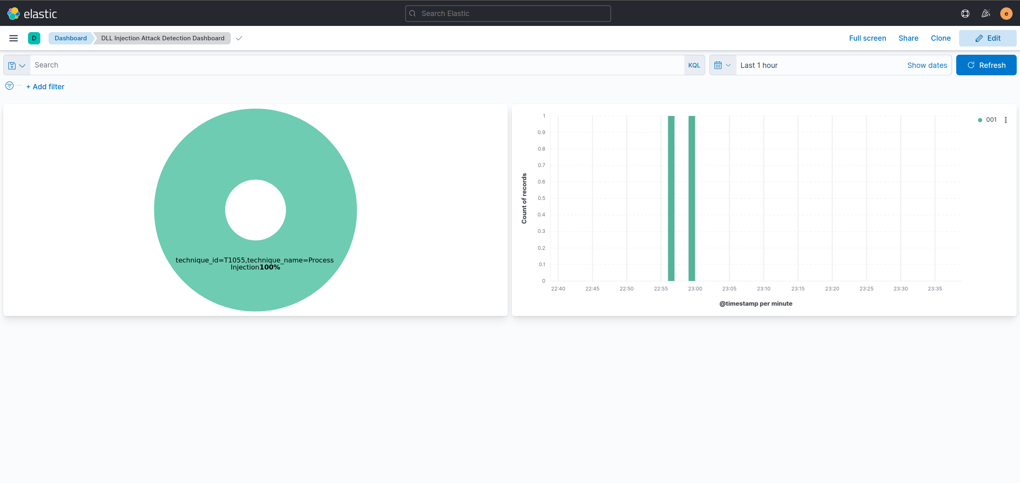Open the help menu icon

965,14
